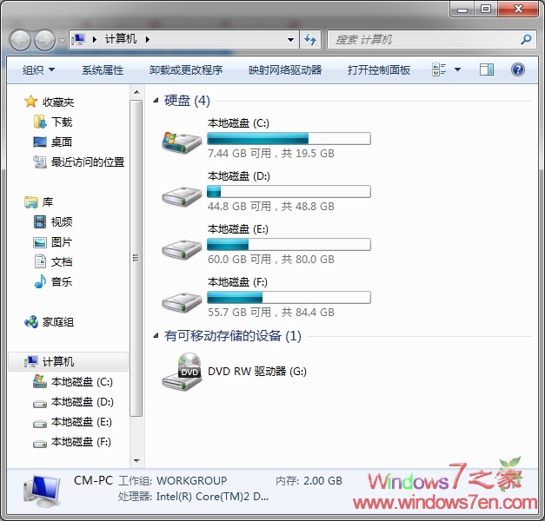Click the 本地磁盘 (C:) label in main pane
The image size is (545, 521).
pyautogui.click(x=238, y=123)
